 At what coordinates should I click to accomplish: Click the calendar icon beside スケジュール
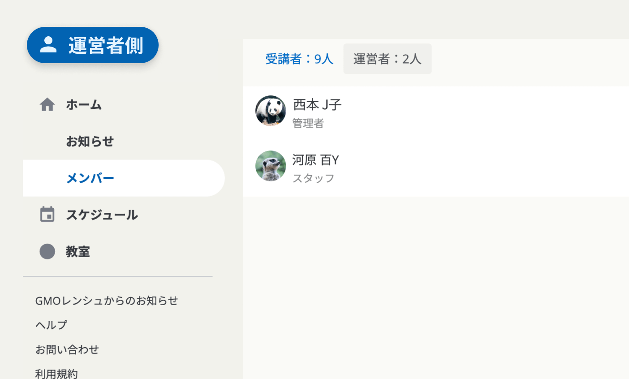click(x=47, y=215)
